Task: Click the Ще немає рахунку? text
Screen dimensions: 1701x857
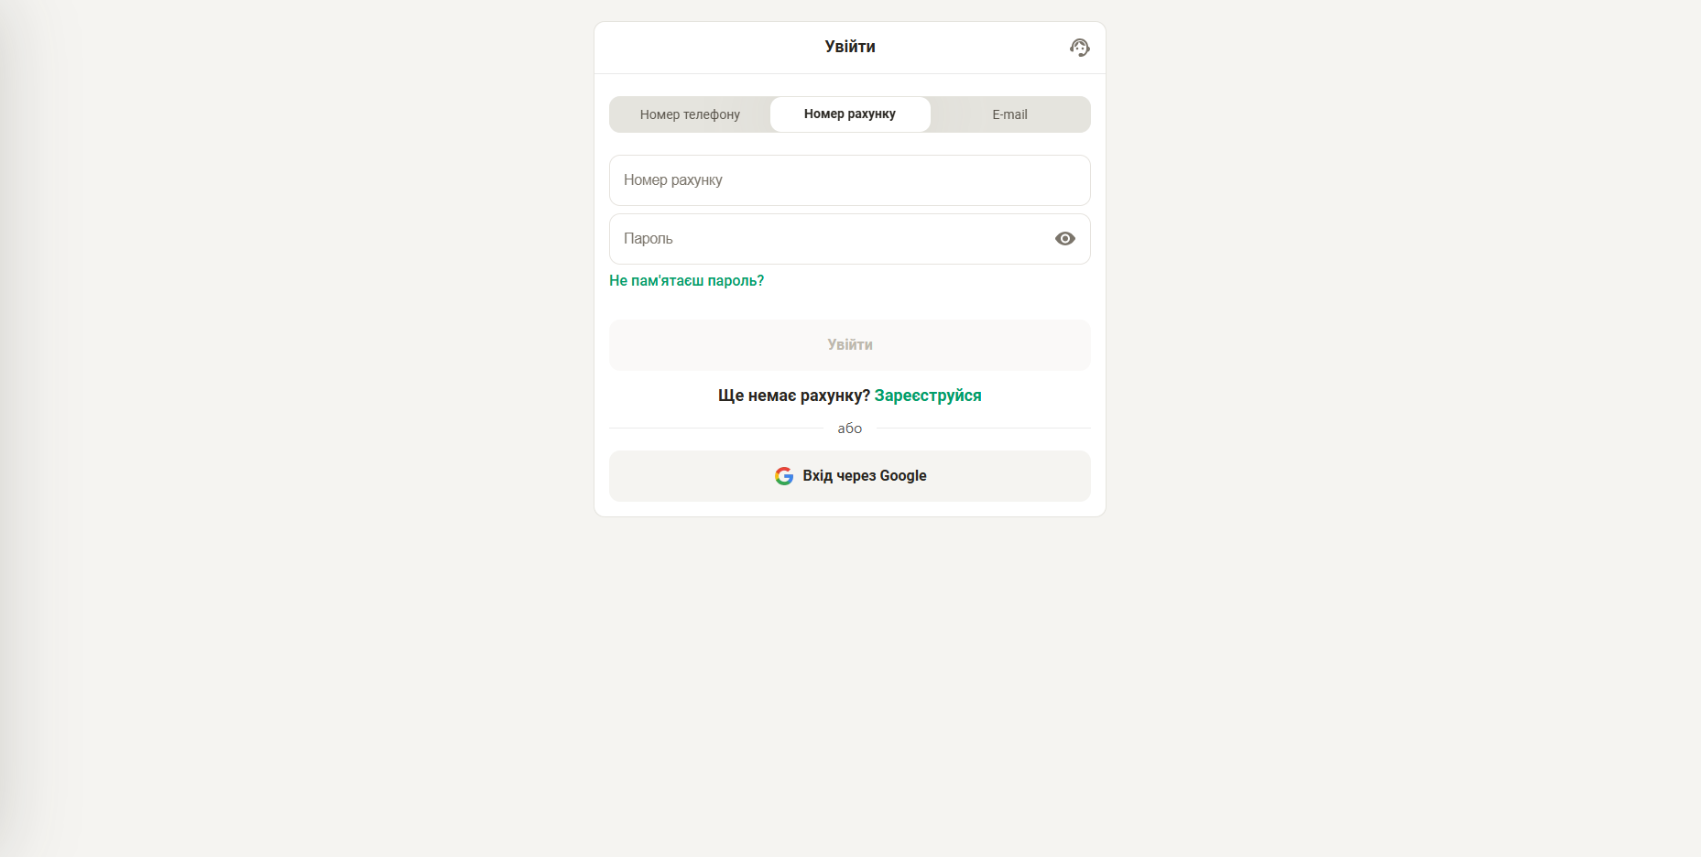Action: click(x=794, y=396)
